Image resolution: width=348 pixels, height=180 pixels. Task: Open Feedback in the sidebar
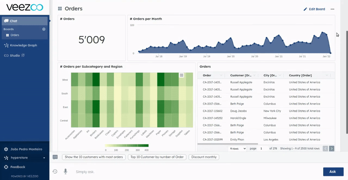point(17,167)
